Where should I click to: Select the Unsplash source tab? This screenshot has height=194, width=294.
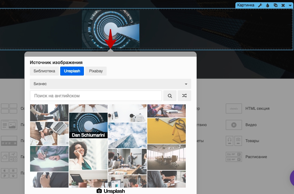click(72, 71)
